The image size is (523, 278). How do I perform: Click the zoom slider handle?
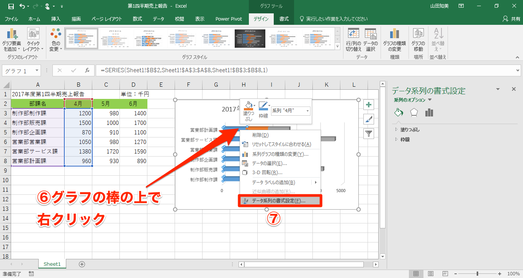[x=477, y=274]
